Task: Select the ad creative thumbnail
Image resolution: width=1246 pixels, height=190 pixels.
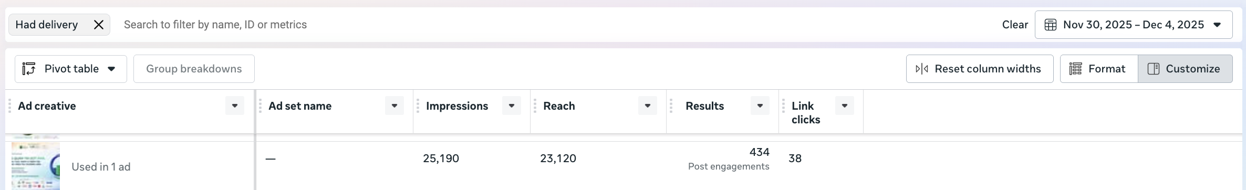Action: point(36,166)
